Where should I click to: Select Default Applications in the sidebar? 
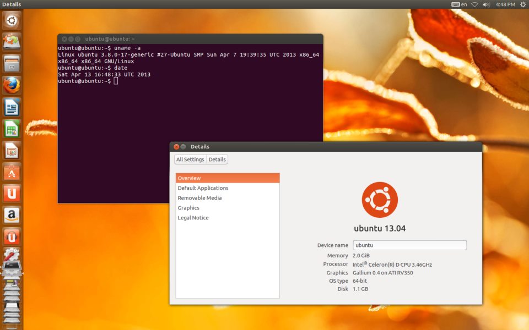[228, 188]
